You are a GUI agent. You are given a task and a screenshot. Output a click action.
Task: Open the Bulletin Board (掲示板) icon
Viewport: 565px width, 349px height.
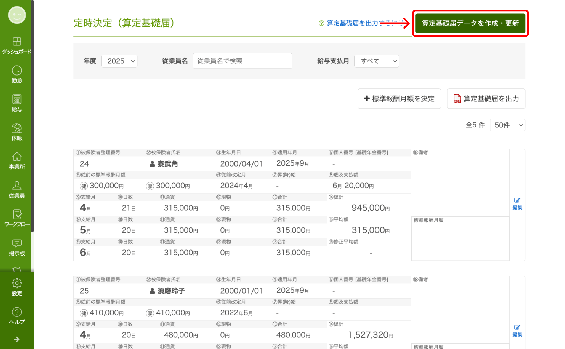coord(17,243)
